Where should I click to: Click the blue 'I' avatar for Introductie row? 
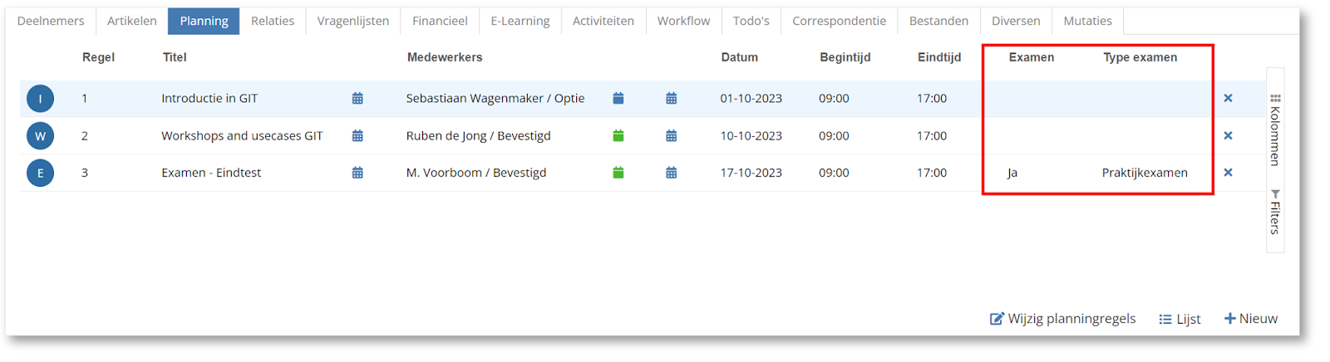click(x=40, y=99)
